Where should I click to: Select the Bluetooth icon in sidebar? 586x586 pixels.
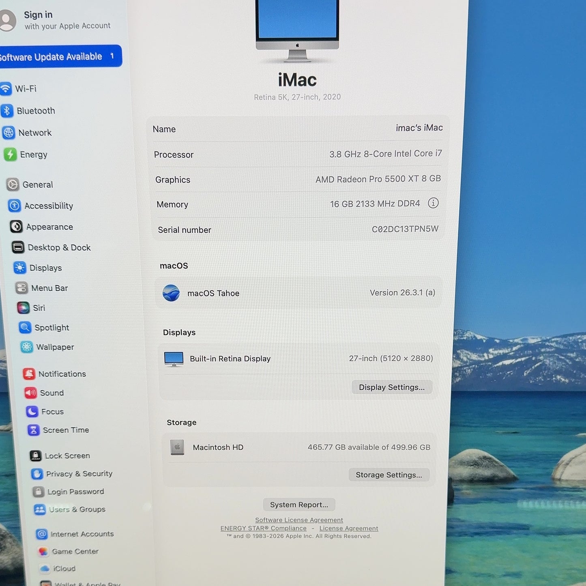[7, 111]
